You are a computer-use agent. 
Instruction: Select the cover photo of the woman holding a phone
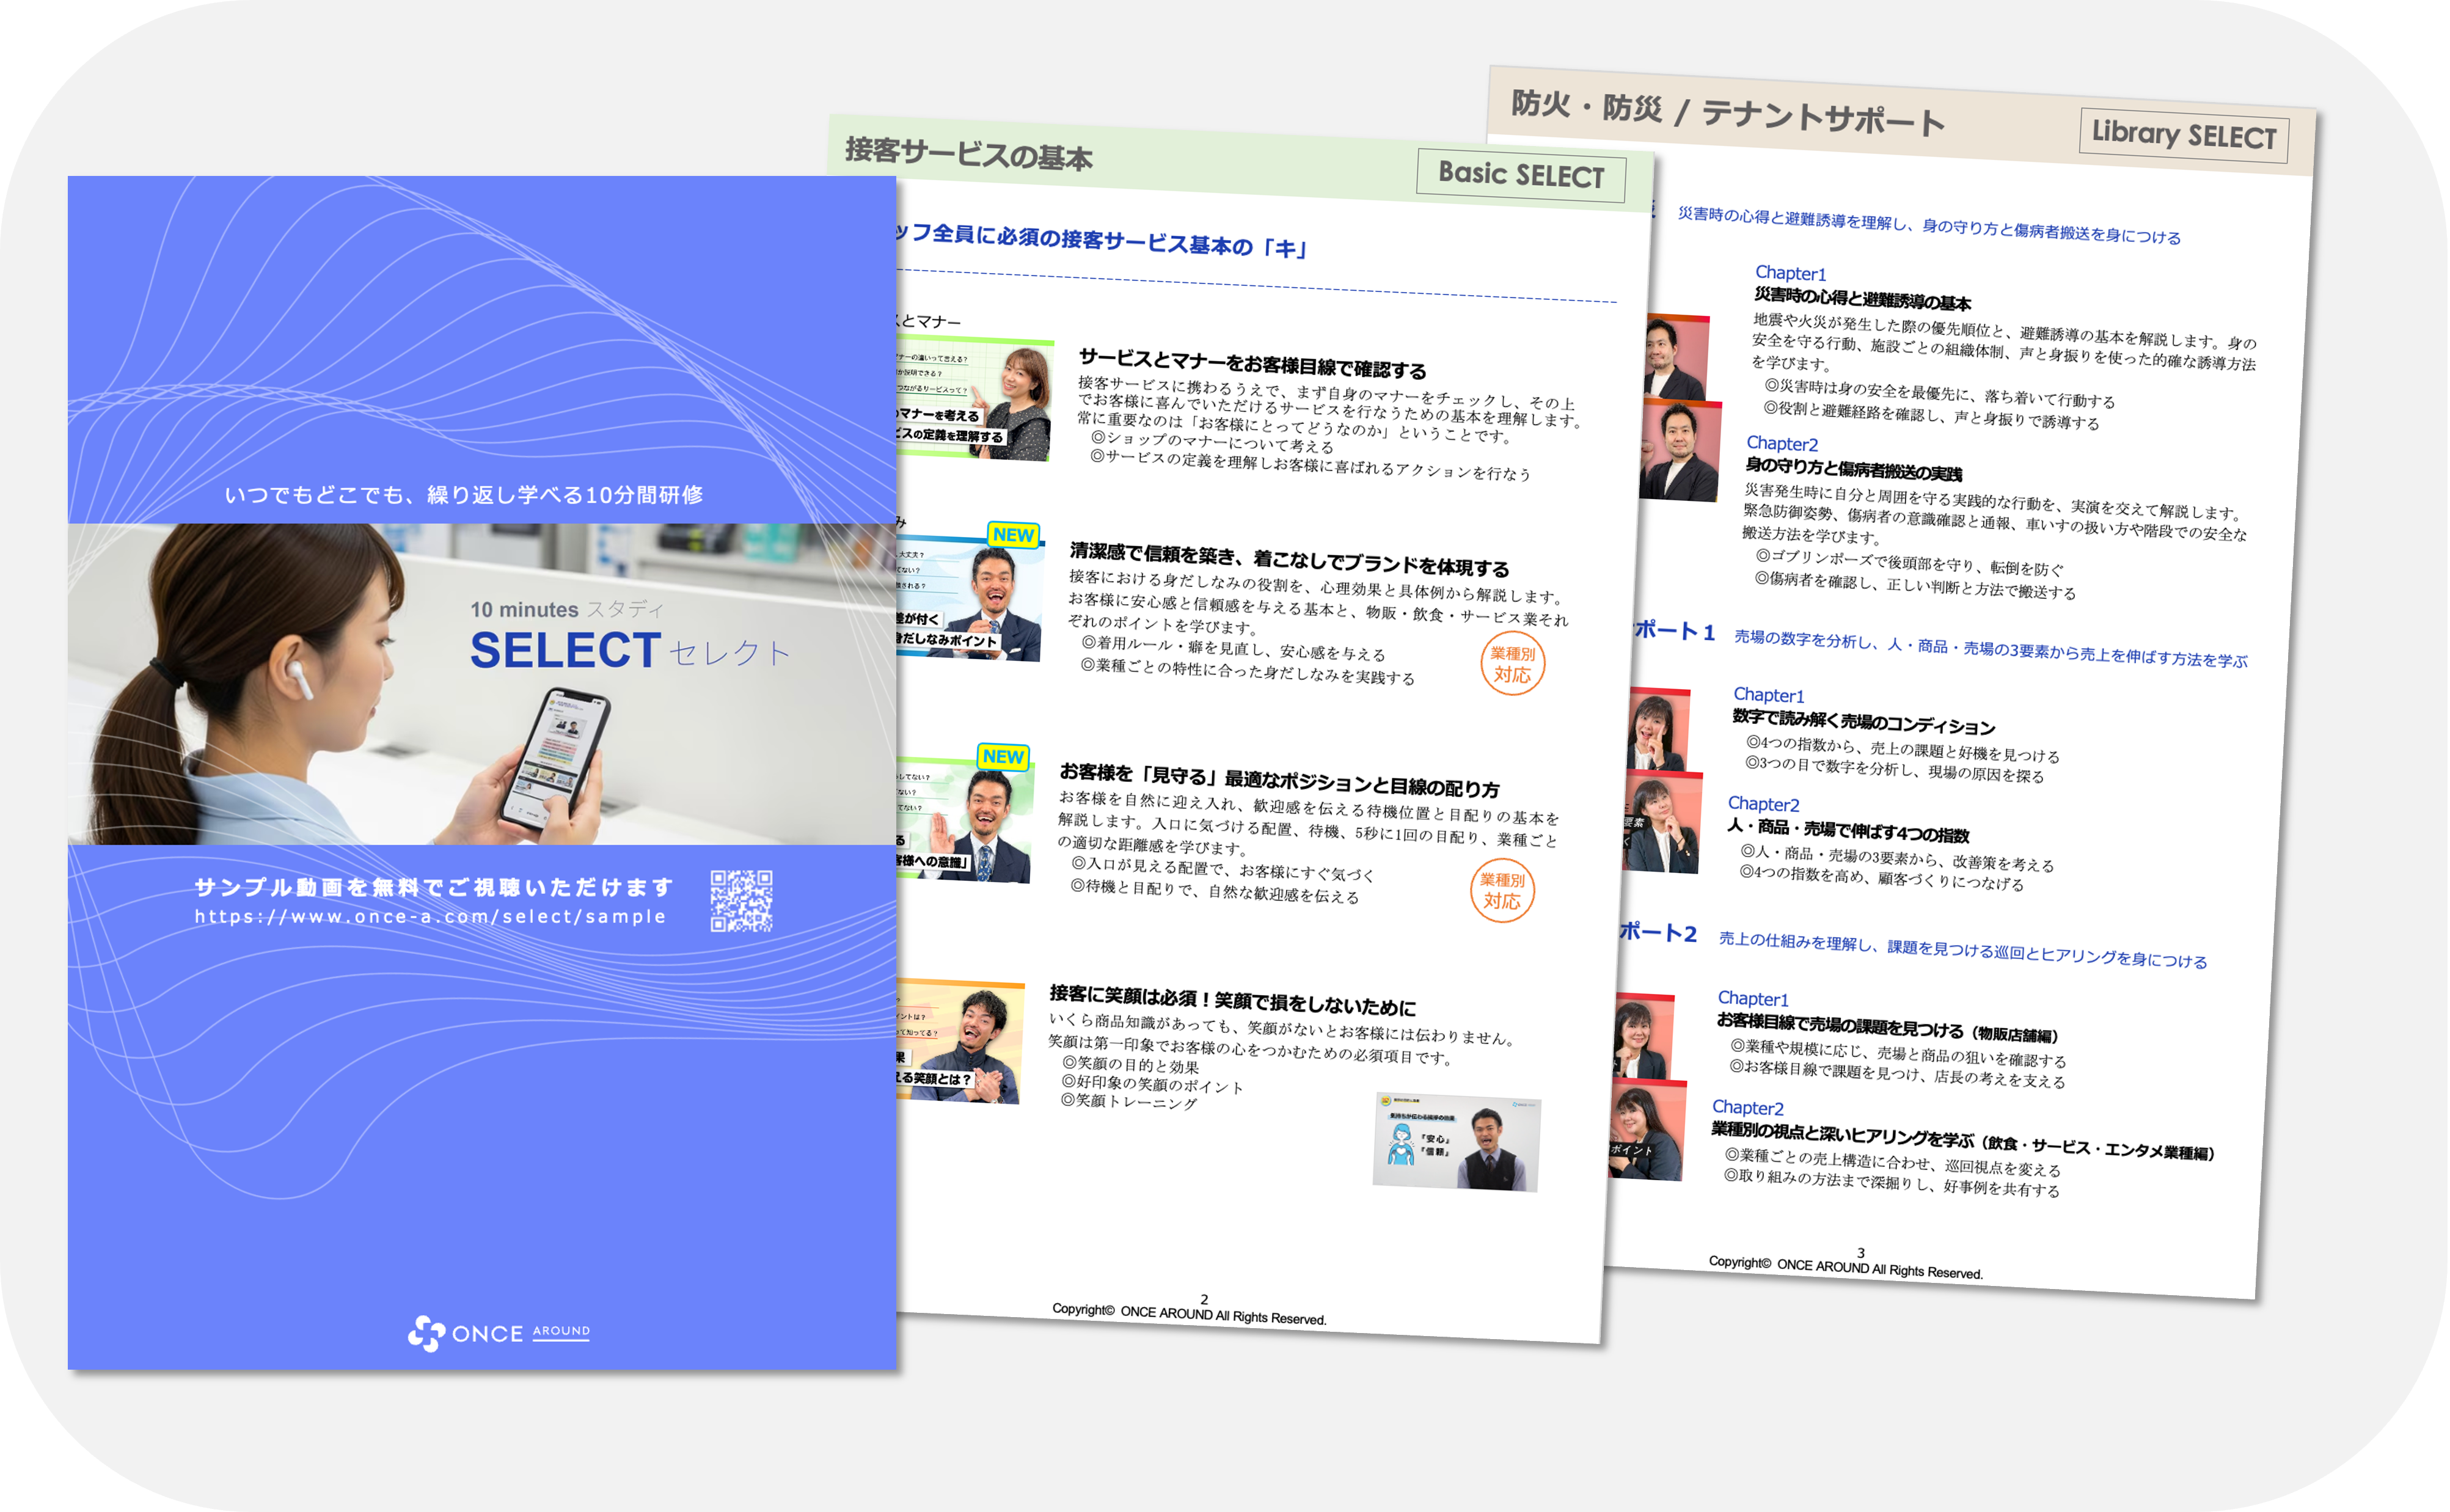click(x=482, y=684)
